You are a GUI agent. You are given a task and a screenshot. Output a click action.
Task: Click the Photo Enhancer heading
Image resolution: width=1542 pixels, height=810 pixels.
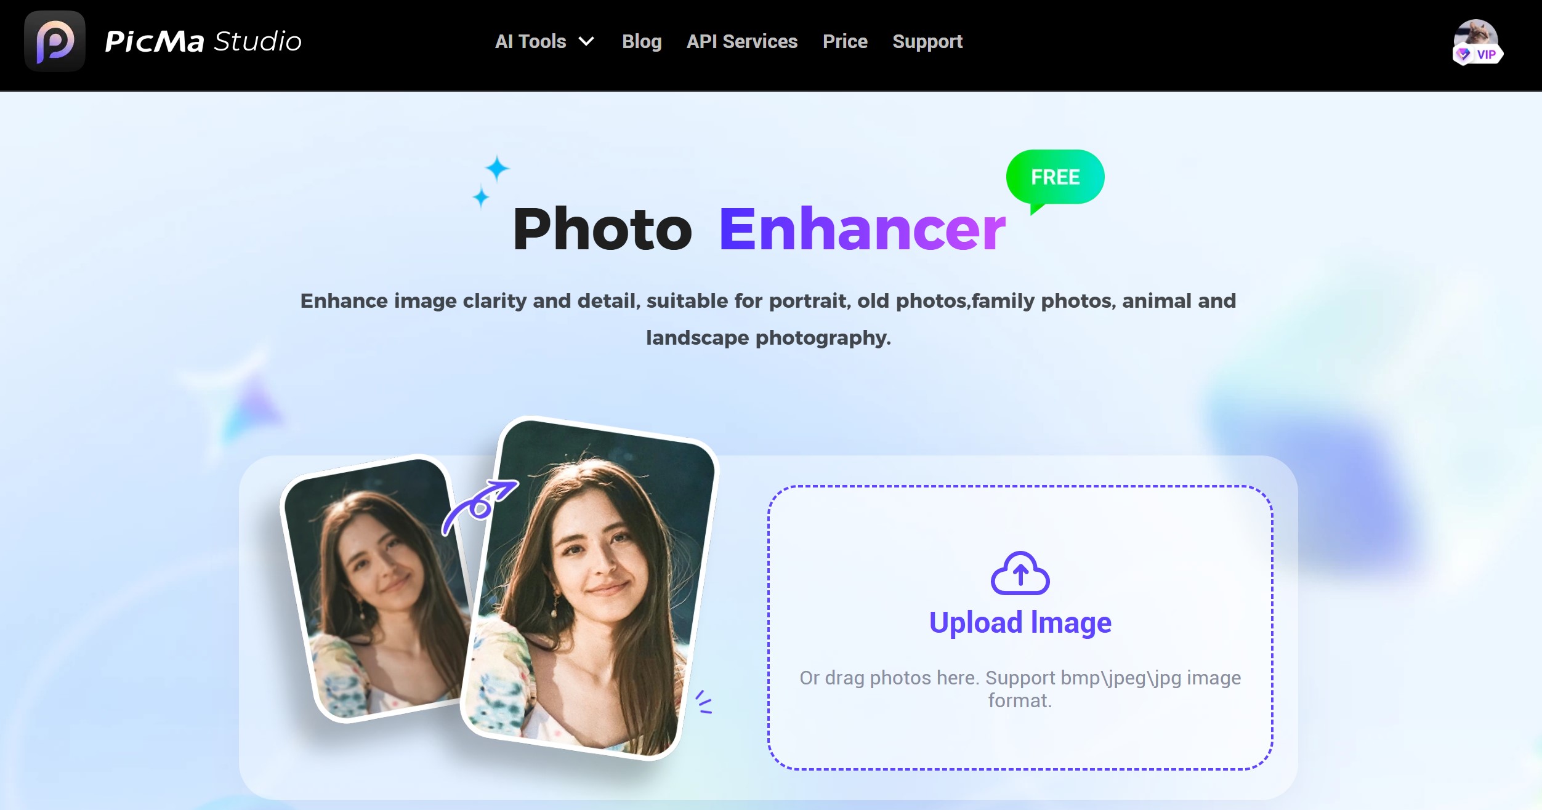(759, 229)
